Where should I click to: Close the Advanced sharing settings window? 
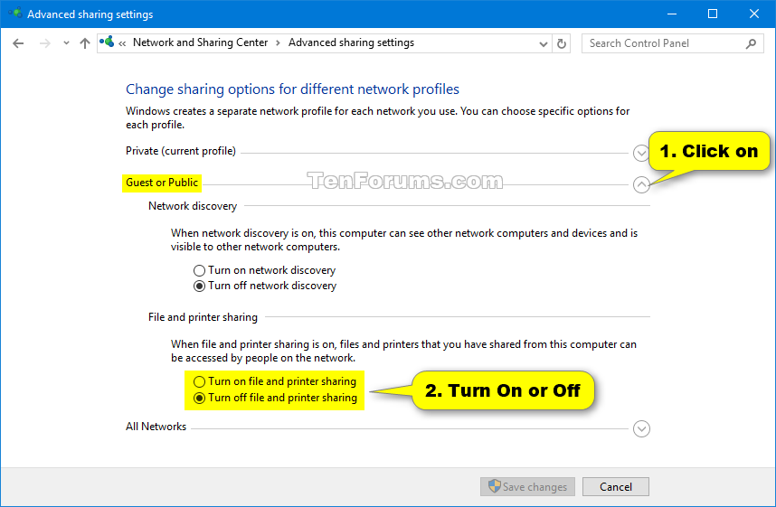[754, 14]
